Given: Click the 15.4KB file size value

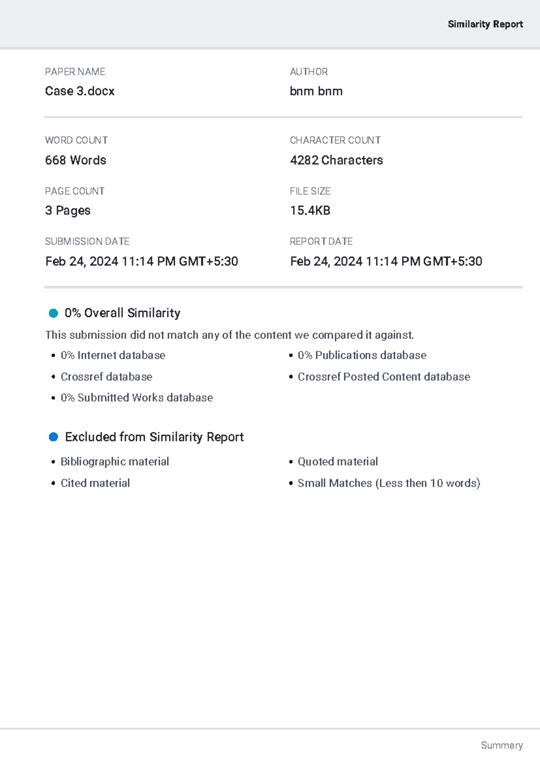Looking at the screenshot, I should pos(310,211).
